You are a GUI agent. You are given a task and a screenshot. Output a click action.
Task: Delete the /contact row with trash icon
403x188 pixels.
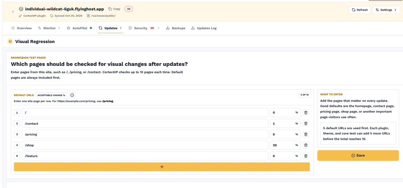point(305,123)
